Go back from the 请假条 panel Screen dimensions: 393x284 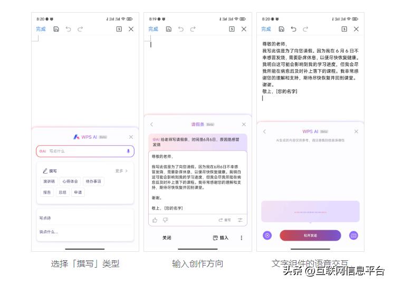(x=151, y=125)
